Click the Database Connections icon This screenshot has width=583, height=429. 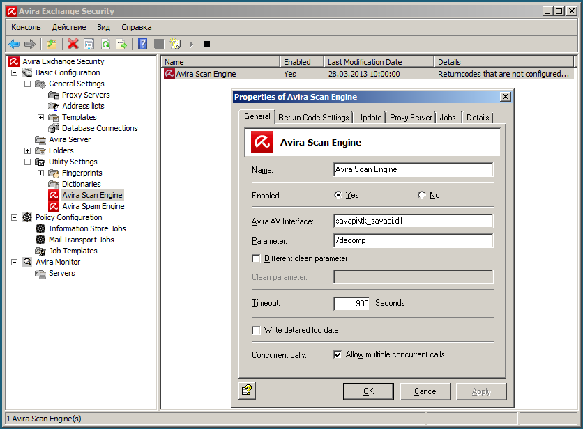click(x=54, y=128)
